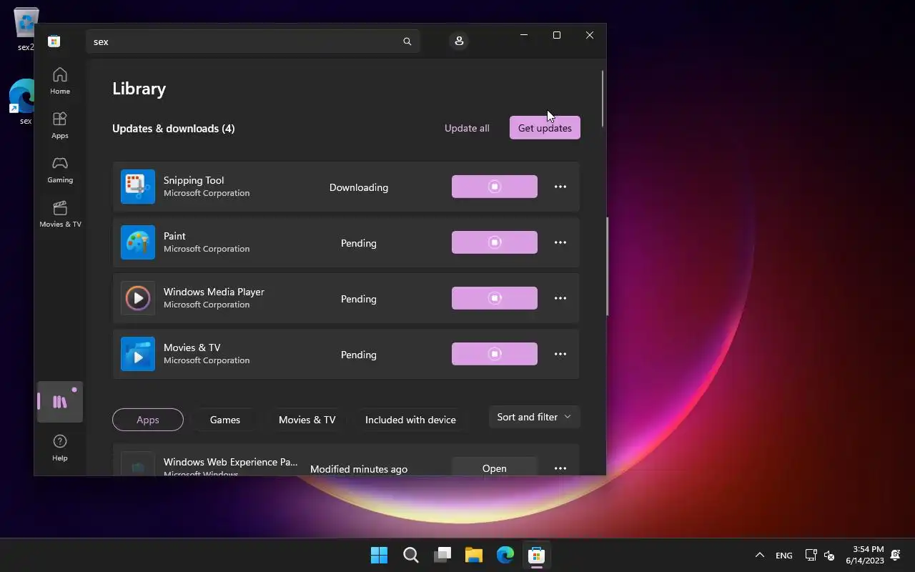
Task: Cancel the pending Movies & TV update
Action: [495, 354]
